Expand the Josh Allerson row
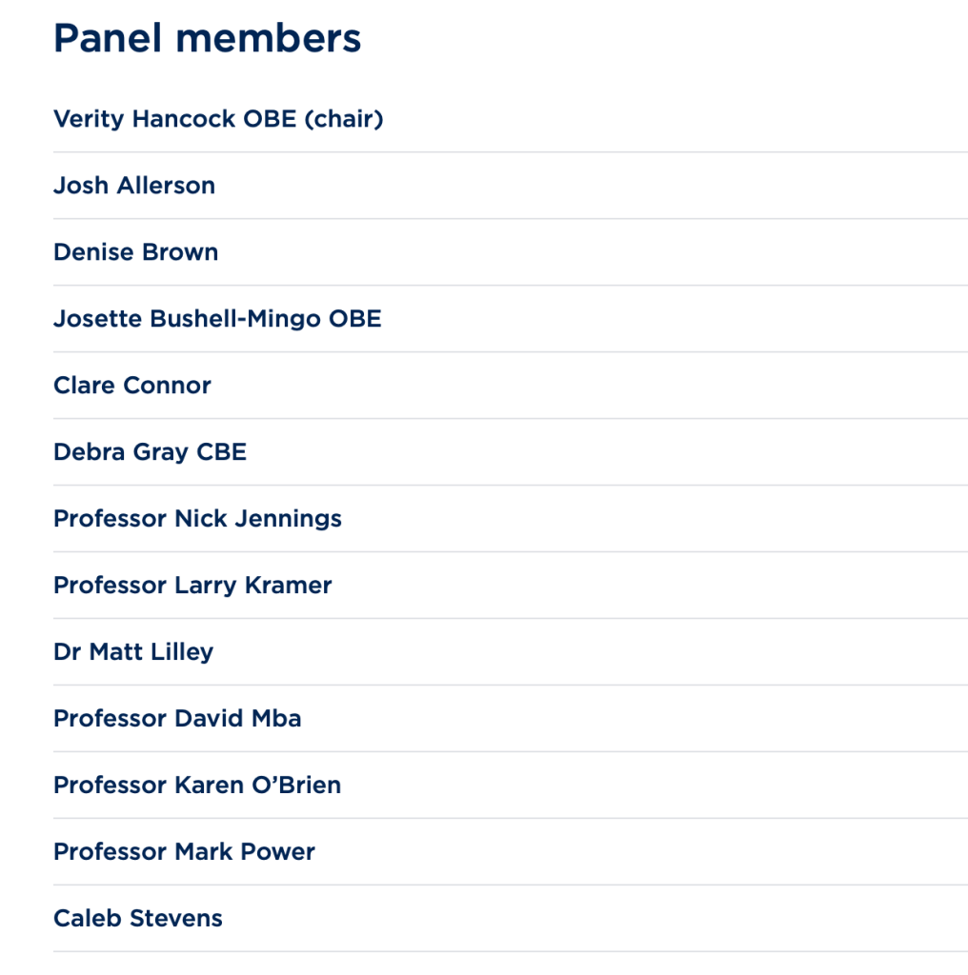Screen dimensions: 968x975 coord(134,186)
